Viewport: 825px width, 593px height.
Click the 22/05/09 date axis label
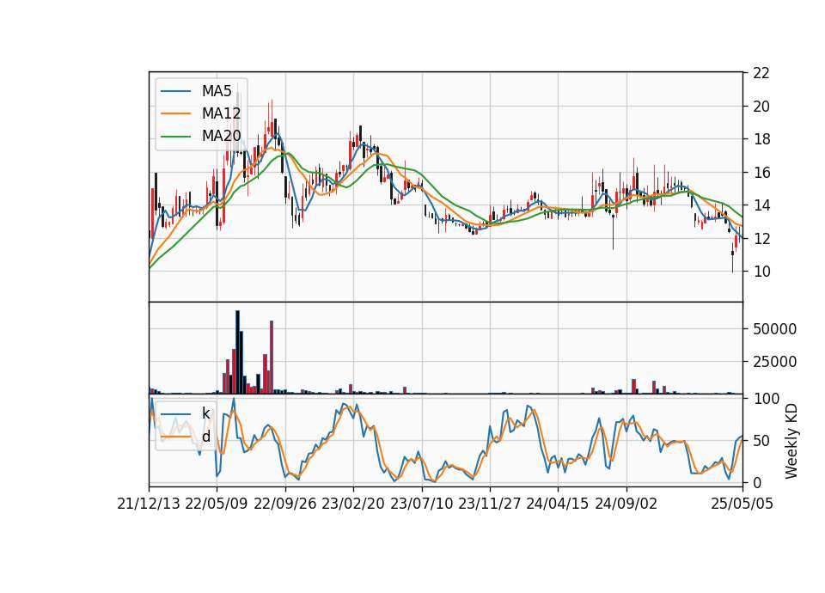pyautogui.click(x=217, y=504)
